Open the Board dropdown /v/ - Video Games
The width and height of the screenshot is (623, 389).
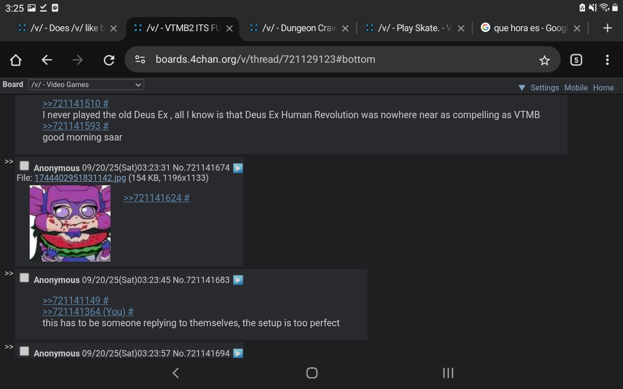click(86, 85)
